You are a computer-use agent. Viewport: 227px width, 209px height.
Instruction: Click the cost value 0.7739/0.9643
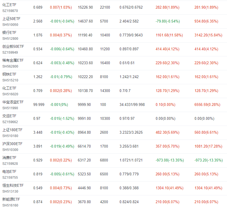[x=131, y=35]
